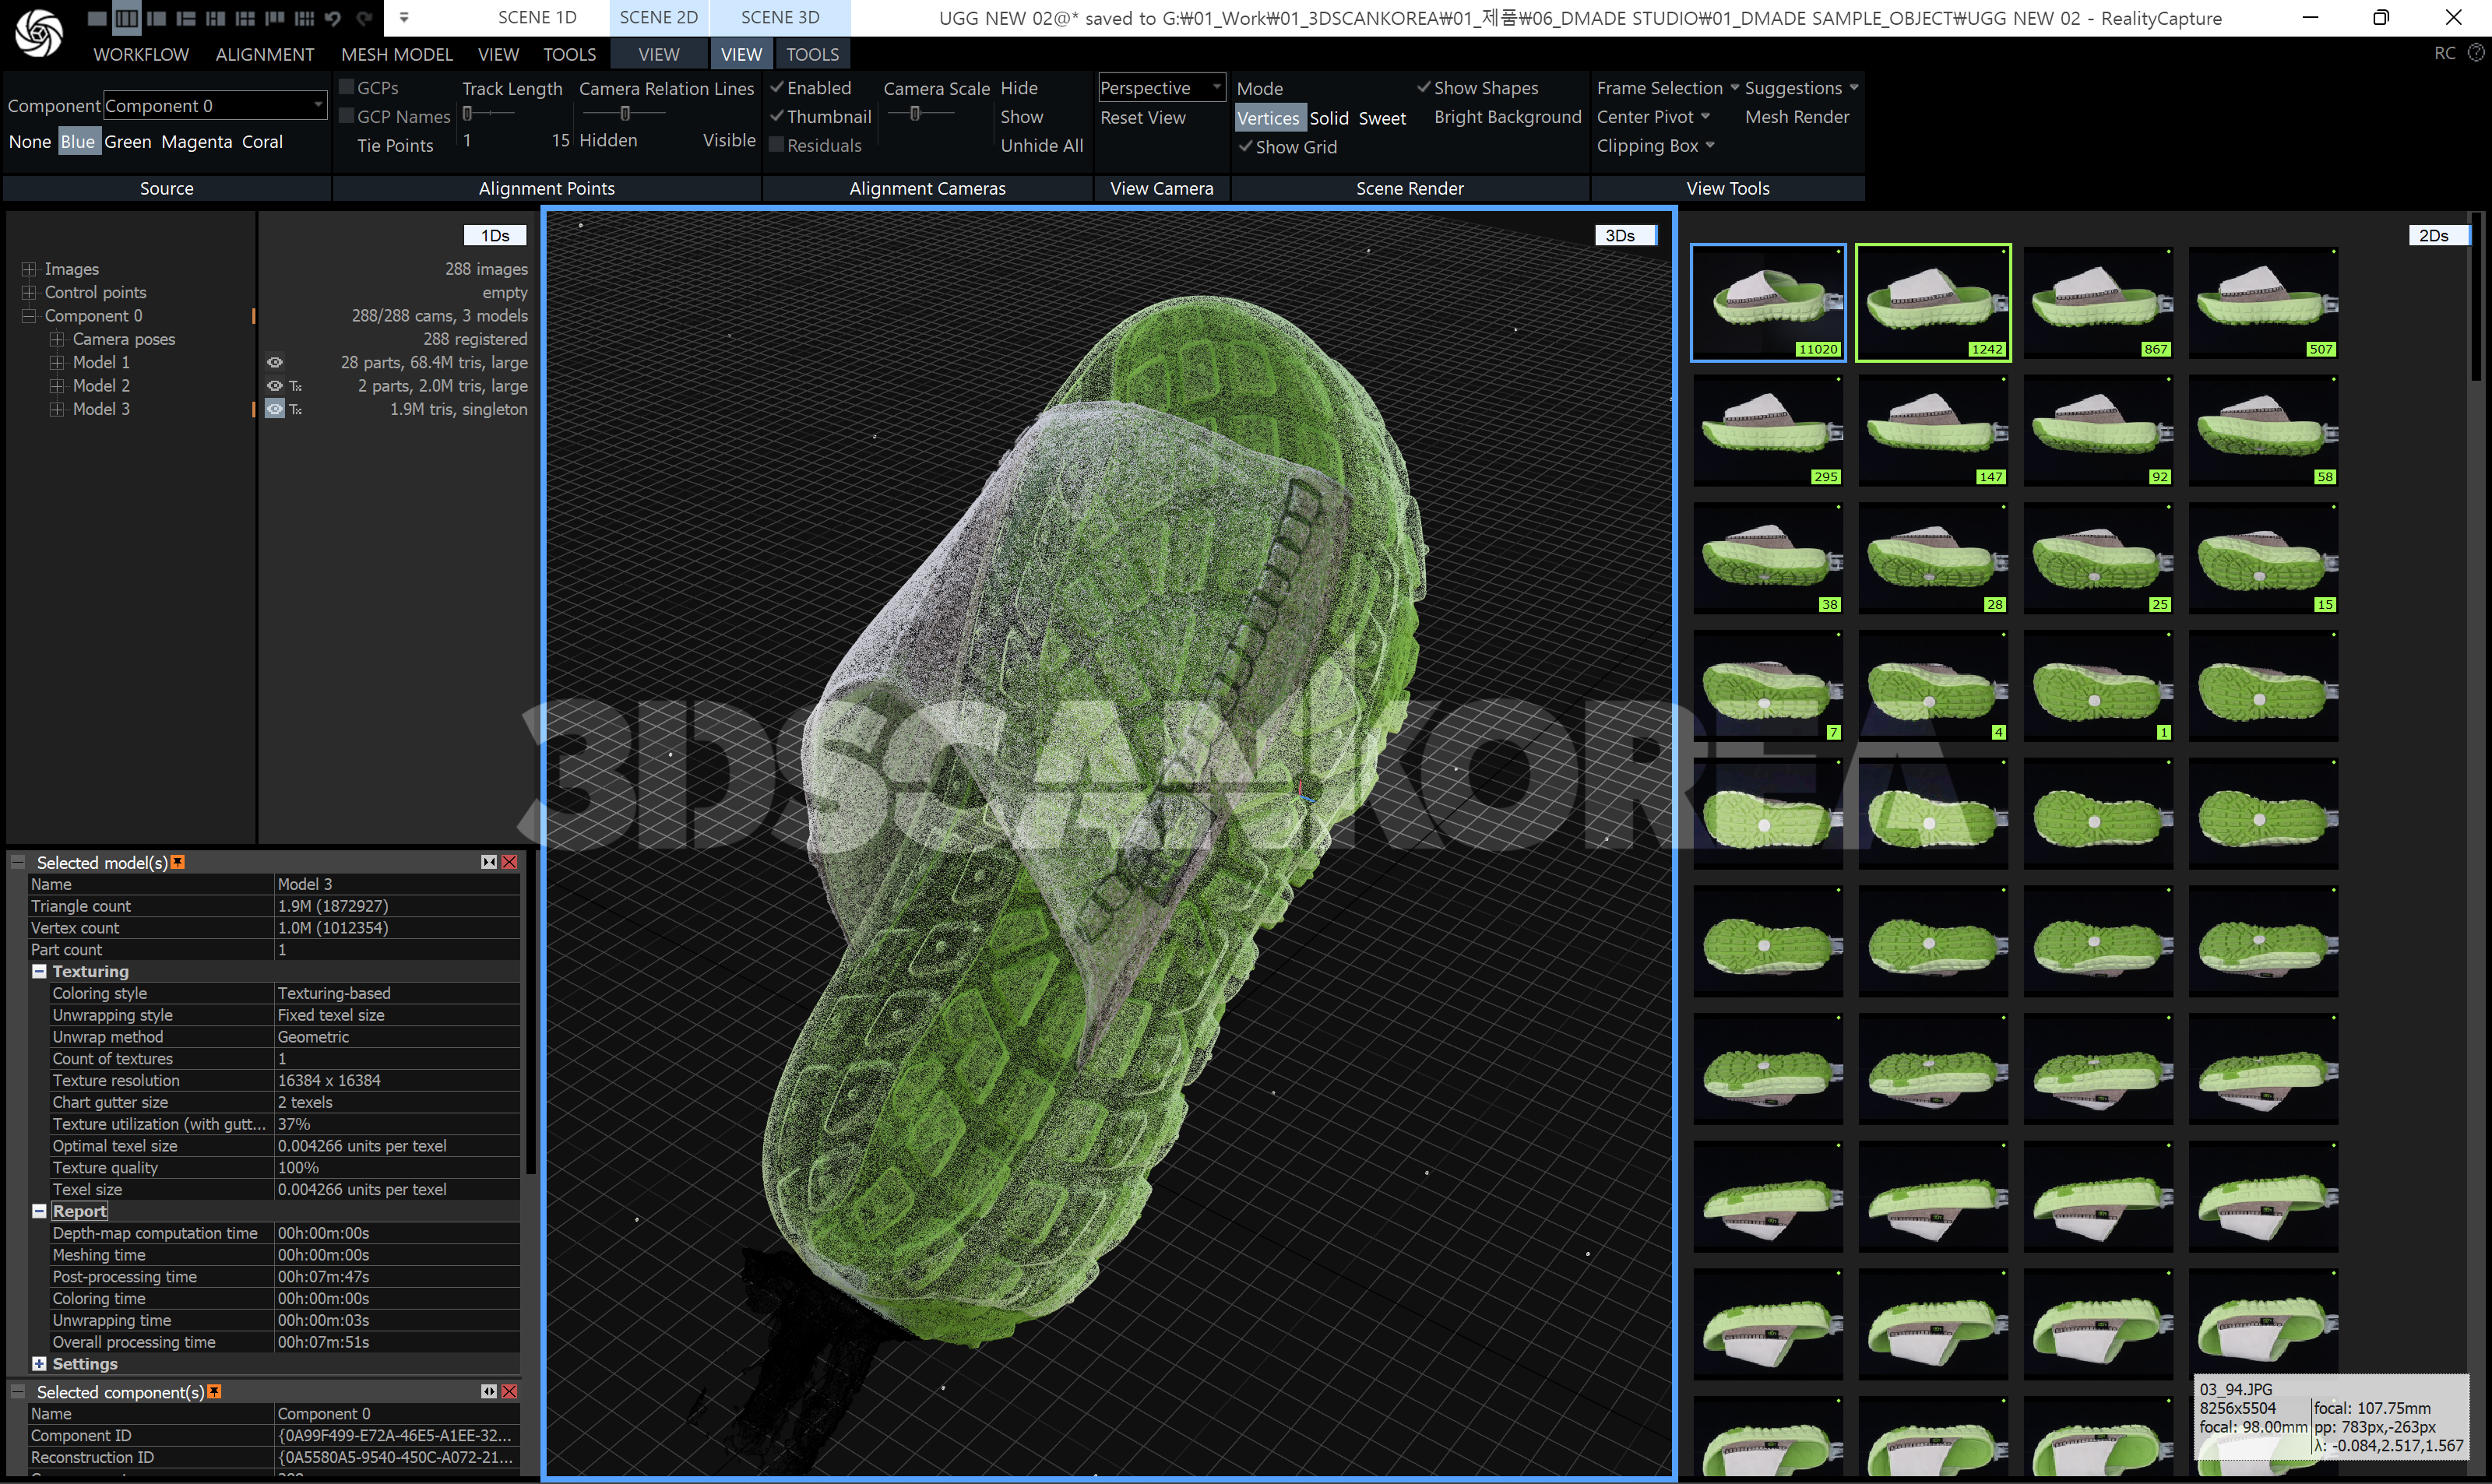
Task: Open the Clipping Box dropdown arrow
Action: tap(1709, 145)
